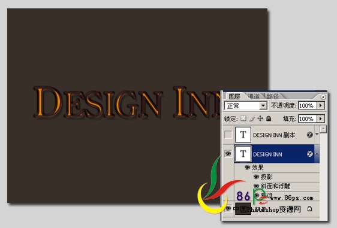Hide the 投影 drop shadow effect
The width and height of the screenshot is (337, 228).
256,177
